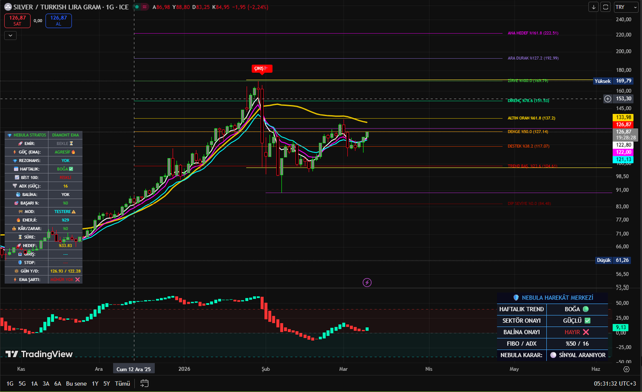Screen dimensions: 642x392
Task: Select the 1G time range
Action: click(10, 383)
